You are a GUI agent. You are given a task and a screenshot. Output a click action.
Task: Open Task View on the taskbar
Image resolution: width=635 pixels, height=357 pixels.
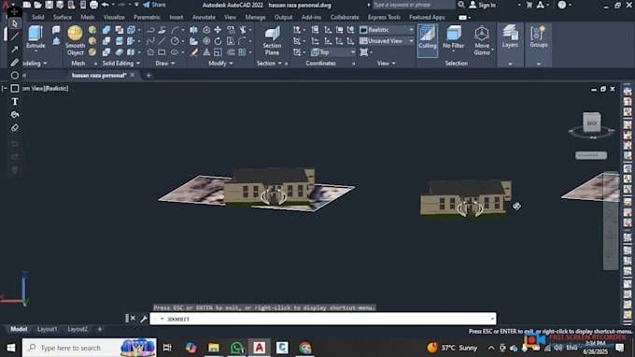coord(167,348)
